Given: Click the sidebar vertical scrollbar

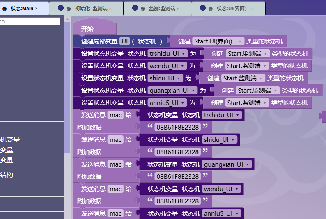Looking at the screenshot, I should click(x=67, y=87).
